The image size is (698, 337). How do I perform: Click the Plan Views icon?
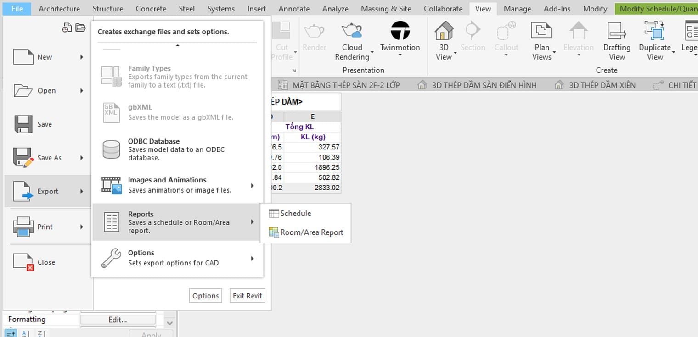[541, 31]
